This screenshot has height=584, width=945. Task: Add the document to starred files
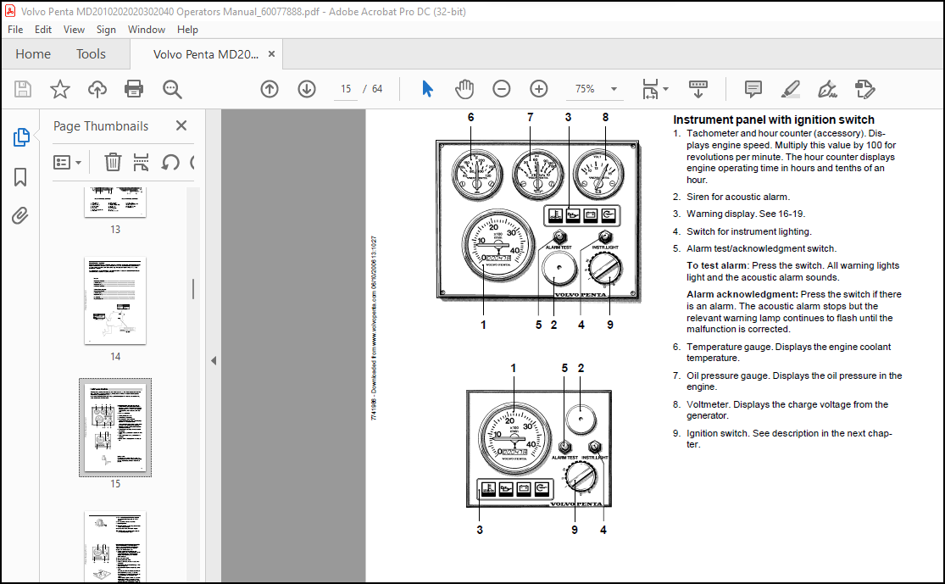59,89
